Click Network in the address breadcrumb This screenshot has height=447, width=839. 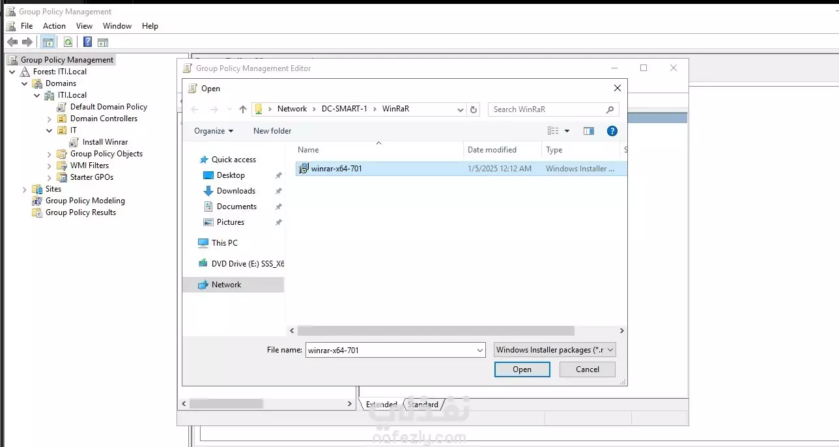pyautogui.click(x=292, y=109)
